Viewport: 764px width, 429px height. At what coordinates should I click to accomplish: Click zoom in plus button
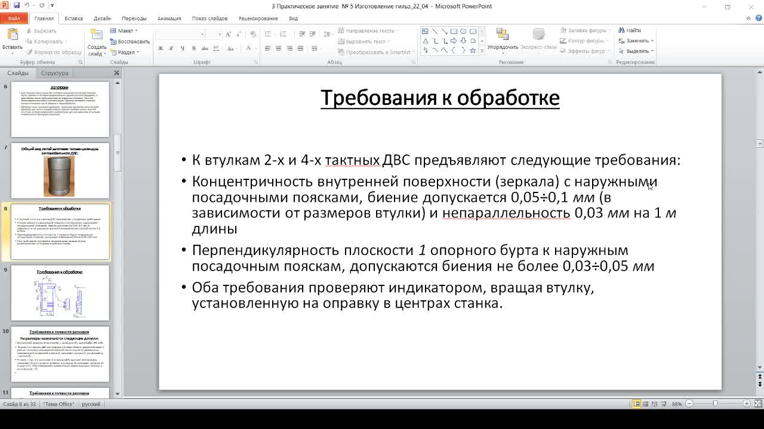coord(747,404)
